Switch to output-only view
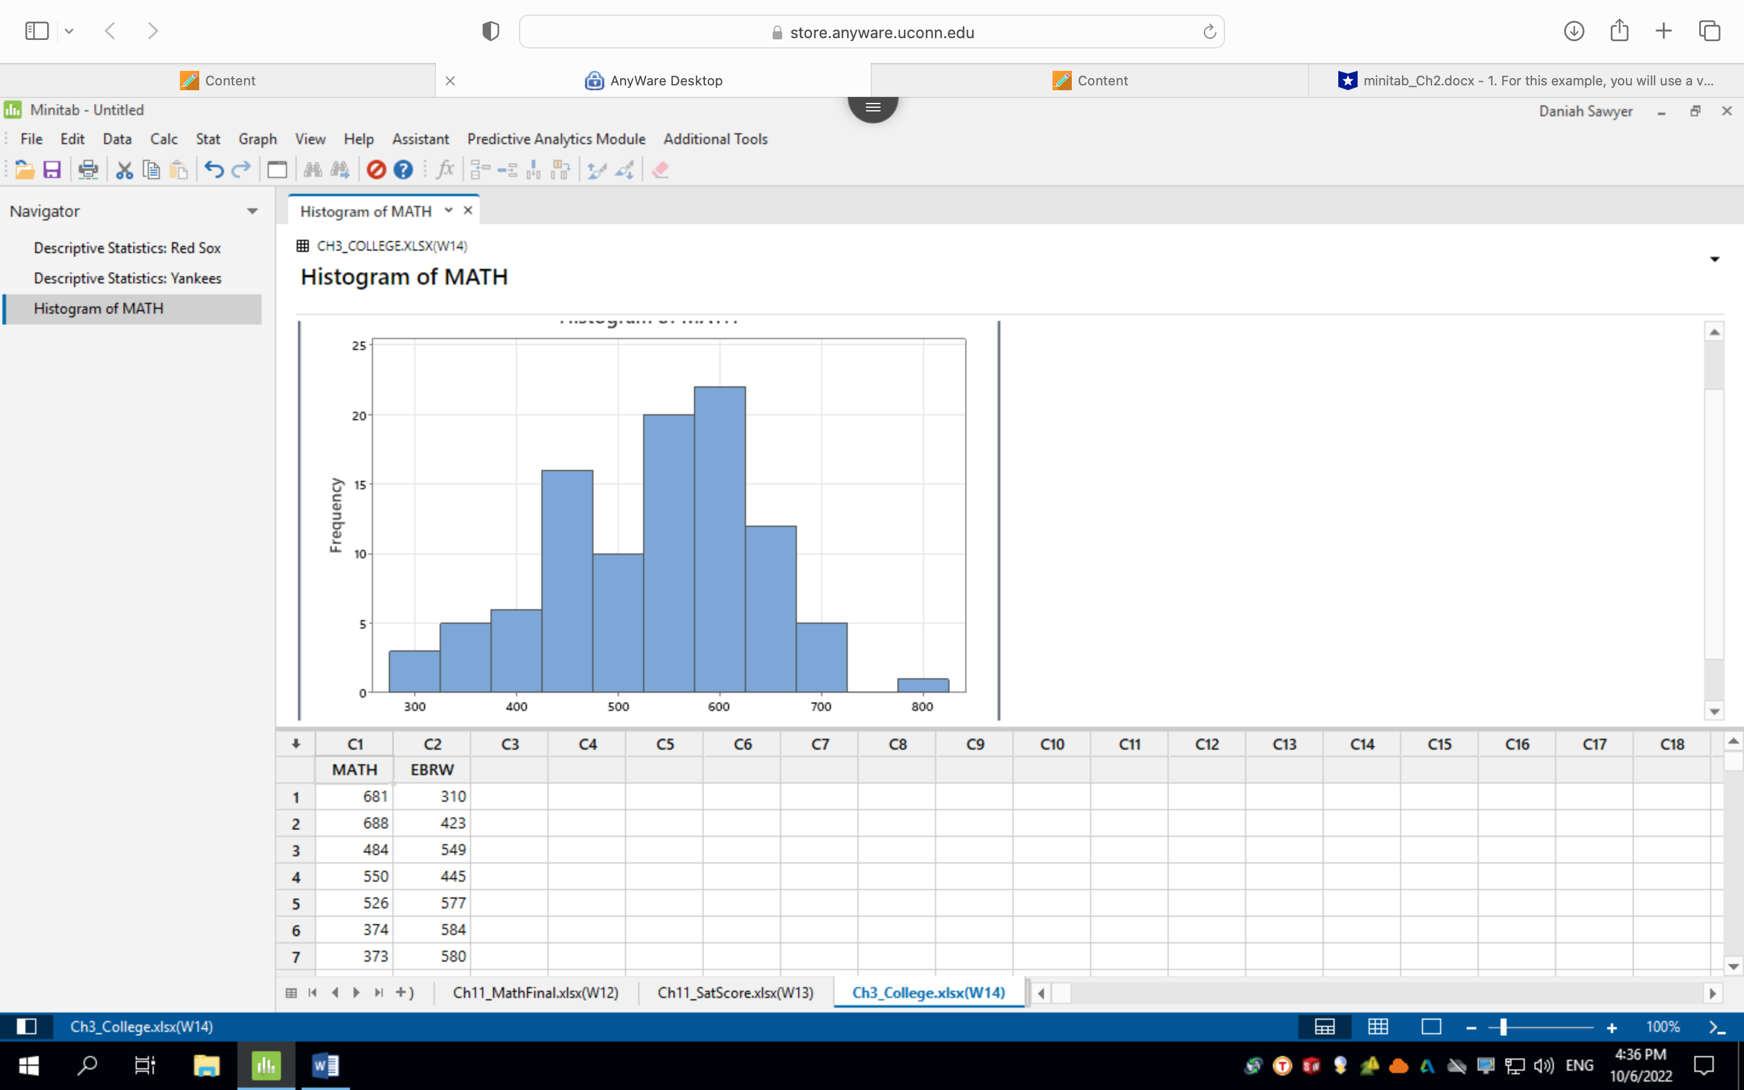 [1432, 1026]
